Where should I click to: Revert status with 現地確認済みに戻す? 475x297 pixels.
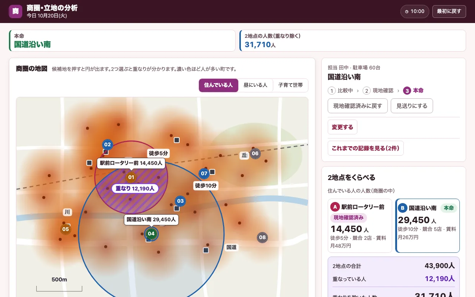pos(358,106)
